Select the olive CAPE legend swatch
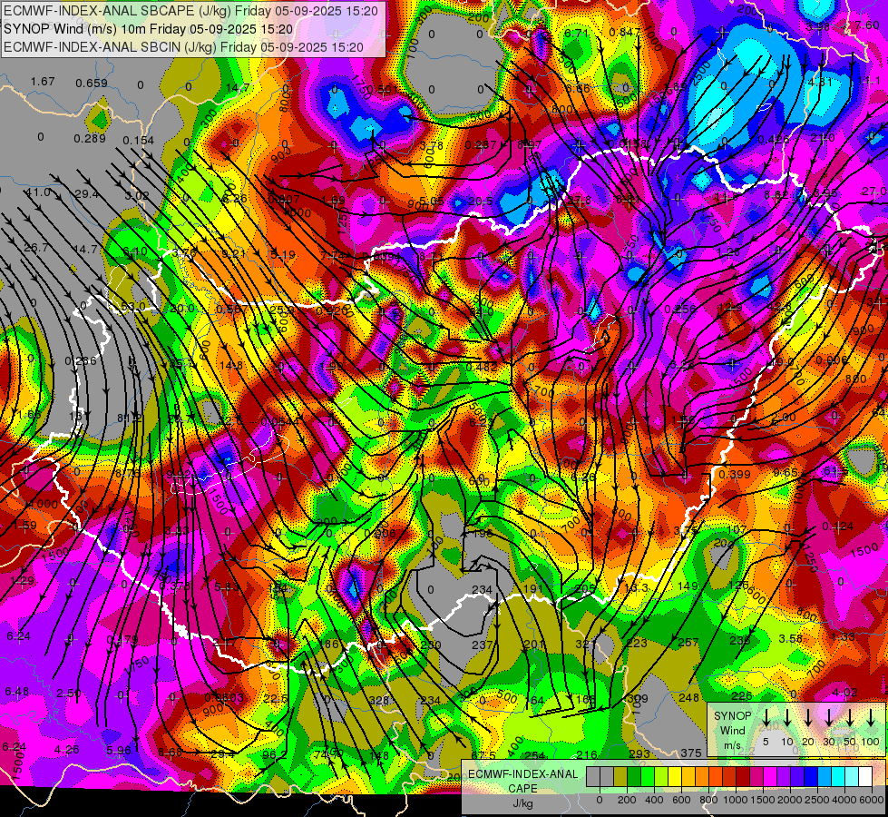888x817 pixels. coord(620,776)
